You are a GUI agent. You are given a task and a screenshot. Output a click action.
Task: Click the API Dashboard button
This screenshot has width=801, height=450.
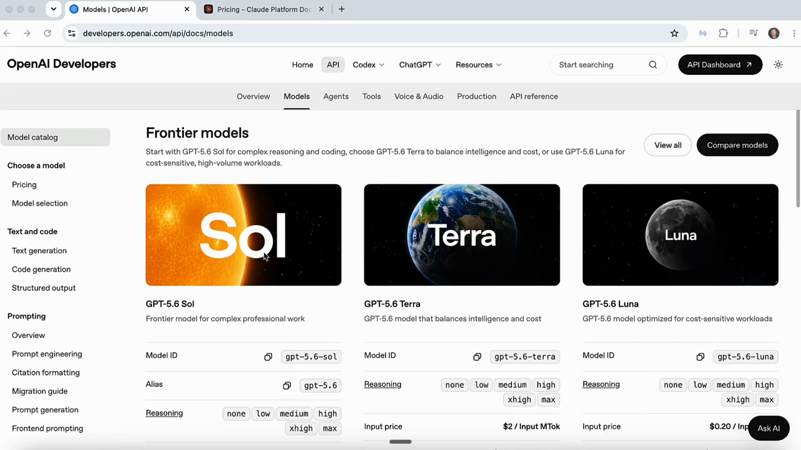click(x=720, y=65)
